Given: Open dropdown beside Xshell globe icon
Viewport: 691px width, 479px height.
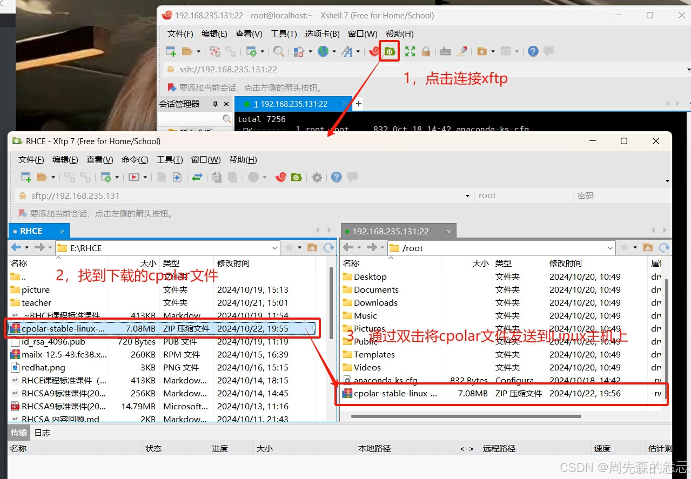Looking at the screenshot, I should pos(334,51).
